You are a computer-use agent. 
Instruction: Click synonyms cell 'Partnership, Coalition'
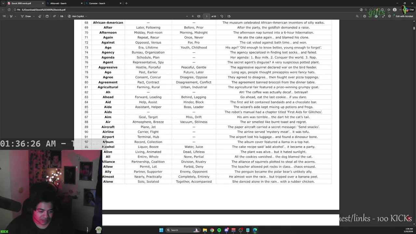pyautogui.click(x=148, y=162)
